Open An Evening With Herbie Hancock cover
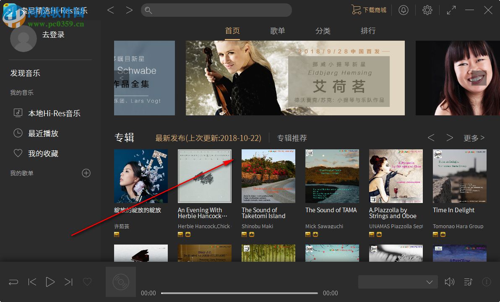 coord(205,176)
